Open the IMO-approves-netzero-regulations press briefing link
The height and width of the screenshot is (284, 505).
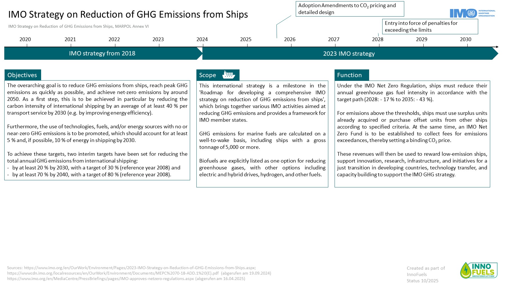100,279
